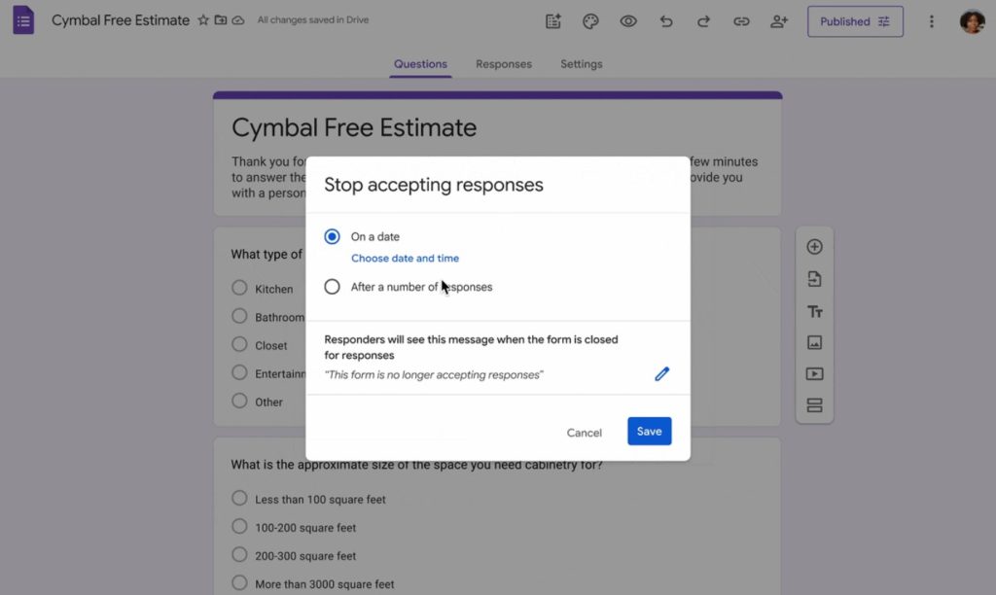Click the redo arrow icon

click(703, 21)
